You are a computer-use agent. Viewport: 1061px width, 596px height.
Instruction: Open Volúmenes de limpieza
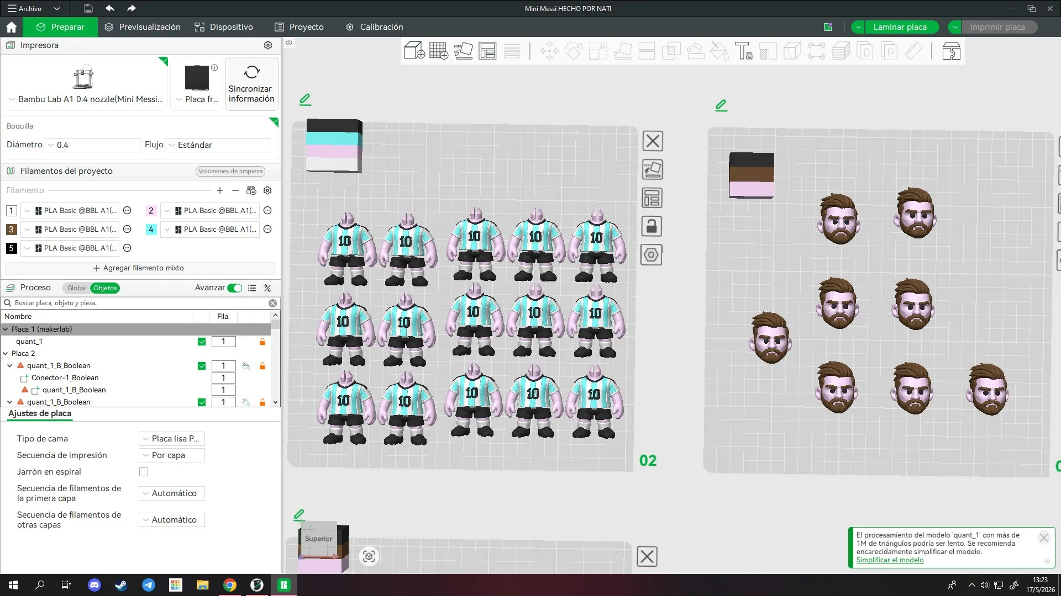point(230,171)
